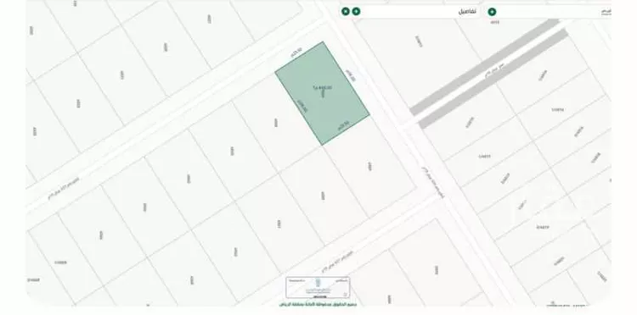Viewport: 637px width, 315px height.
Task: Click the area value label inside the green parcel
Action: 323,87
